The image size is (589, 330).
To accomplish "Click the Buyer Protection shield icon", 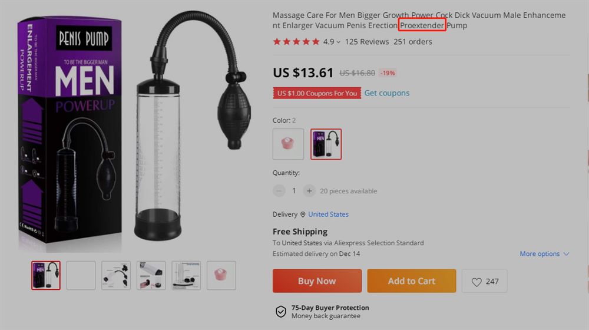I will (x=280, y=312).
